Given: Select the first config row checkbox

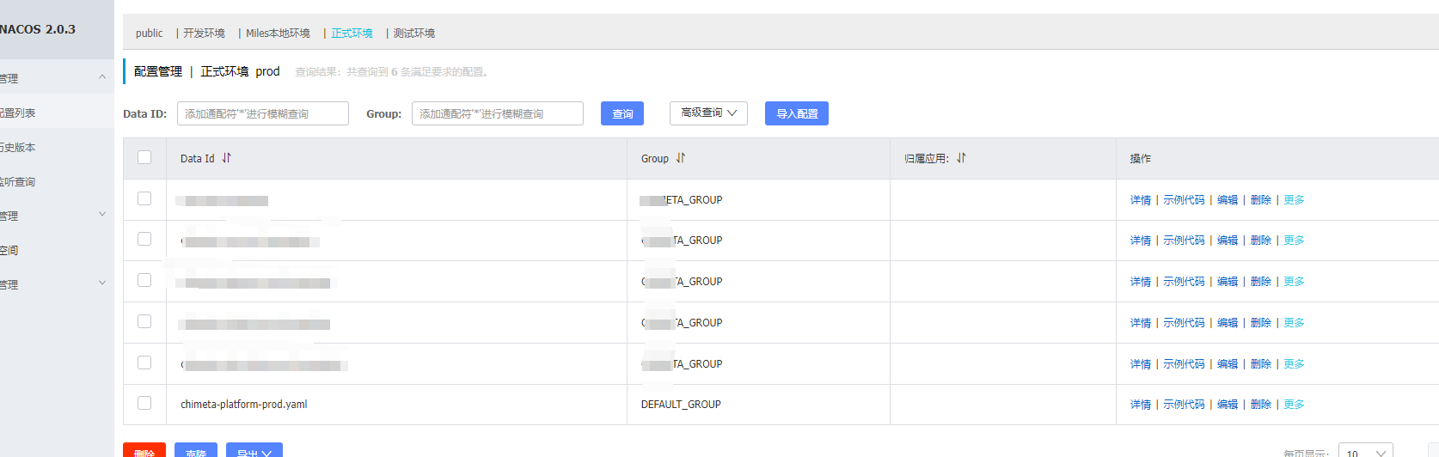Looking at the screenshot, I should coord(144,198).
